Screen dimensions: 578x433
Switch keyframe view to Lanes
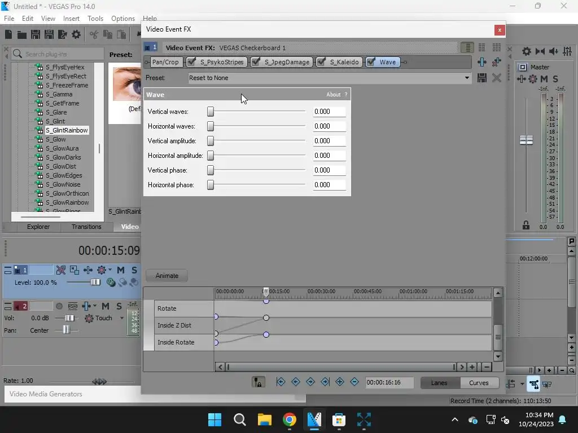(x=439, y=383)
